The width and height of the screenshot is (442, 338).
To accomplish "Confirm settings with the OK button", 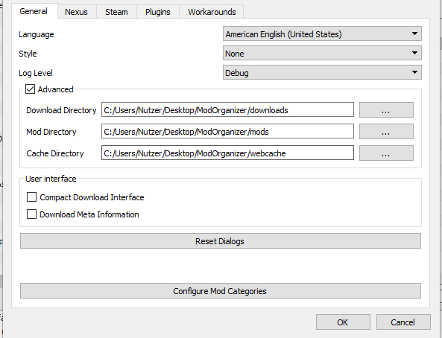I will point(343,322).
